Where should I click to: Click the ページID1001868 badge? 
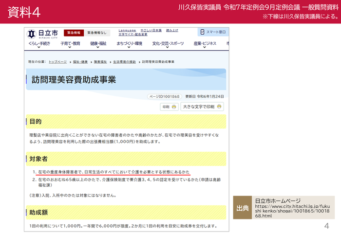pos(165,96)
